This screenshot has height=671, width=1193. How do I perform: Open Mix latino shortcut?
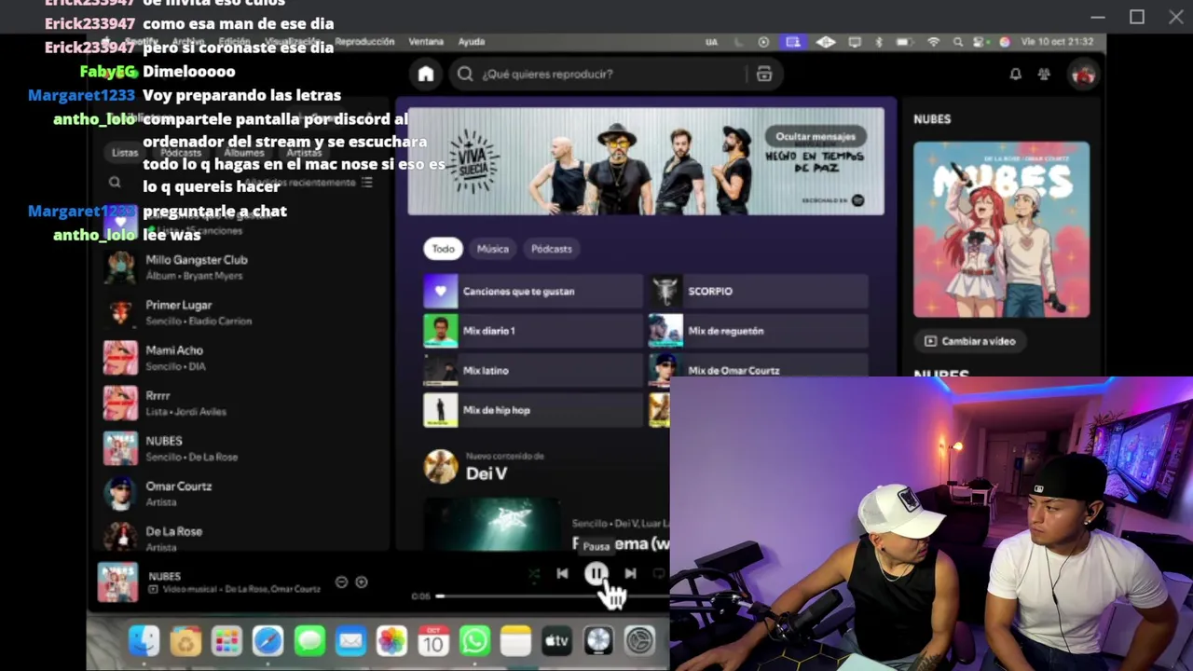(x=532, y=371)
